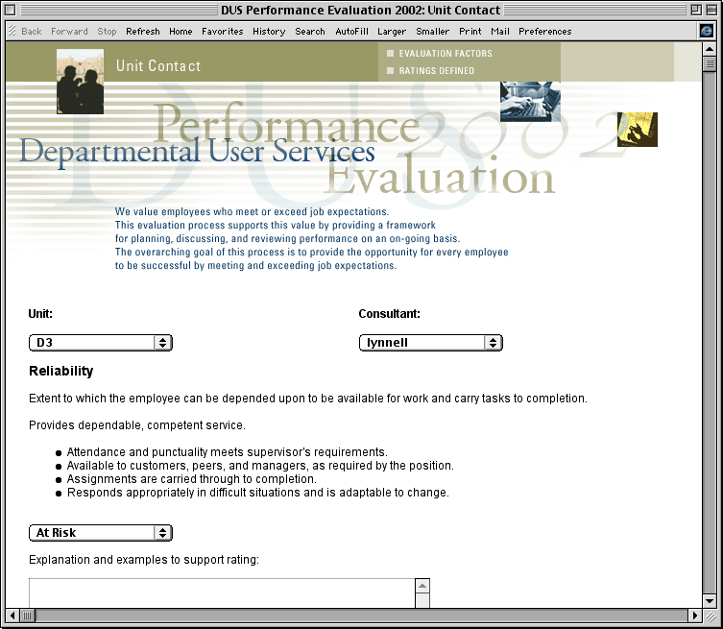Click the Refresh toolbar button
Screen dimensions: 723x629
point(143,32)
